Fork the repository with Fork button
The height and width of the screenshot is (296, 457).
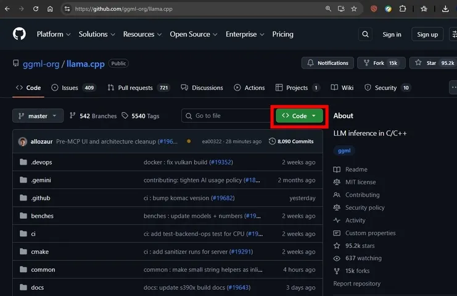point(381,63)
